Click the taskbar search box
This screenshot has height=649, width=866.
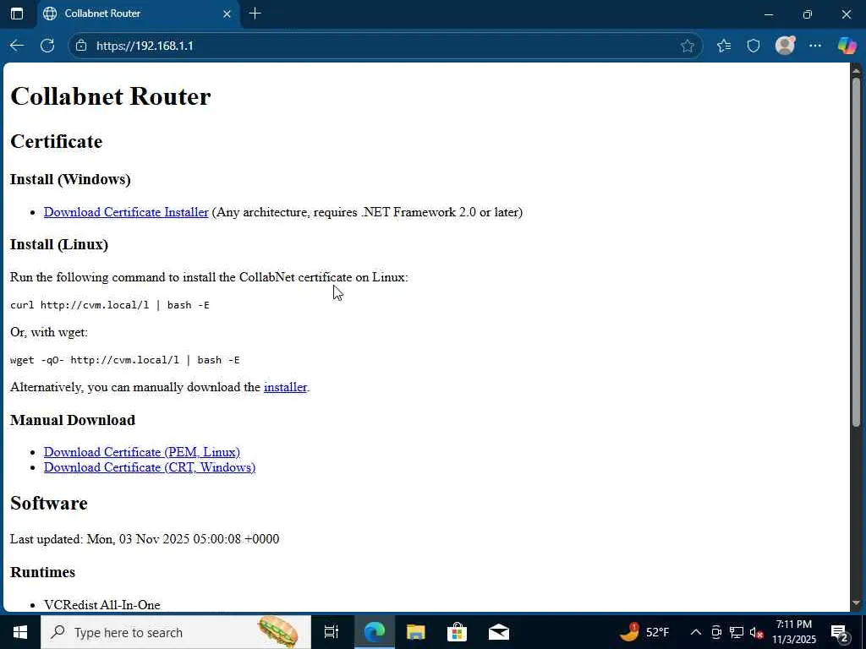[176, 632]
